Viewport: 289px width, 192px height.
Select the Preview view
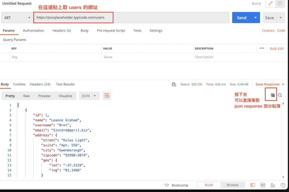(x=44, y=96)
